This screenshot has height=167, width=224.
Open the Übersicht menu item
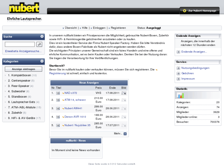[x=71, y=28]
